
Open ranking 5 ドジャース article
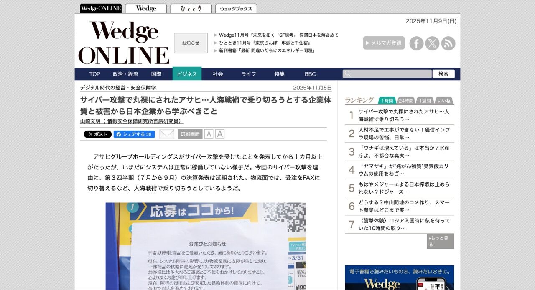point(404,188)
